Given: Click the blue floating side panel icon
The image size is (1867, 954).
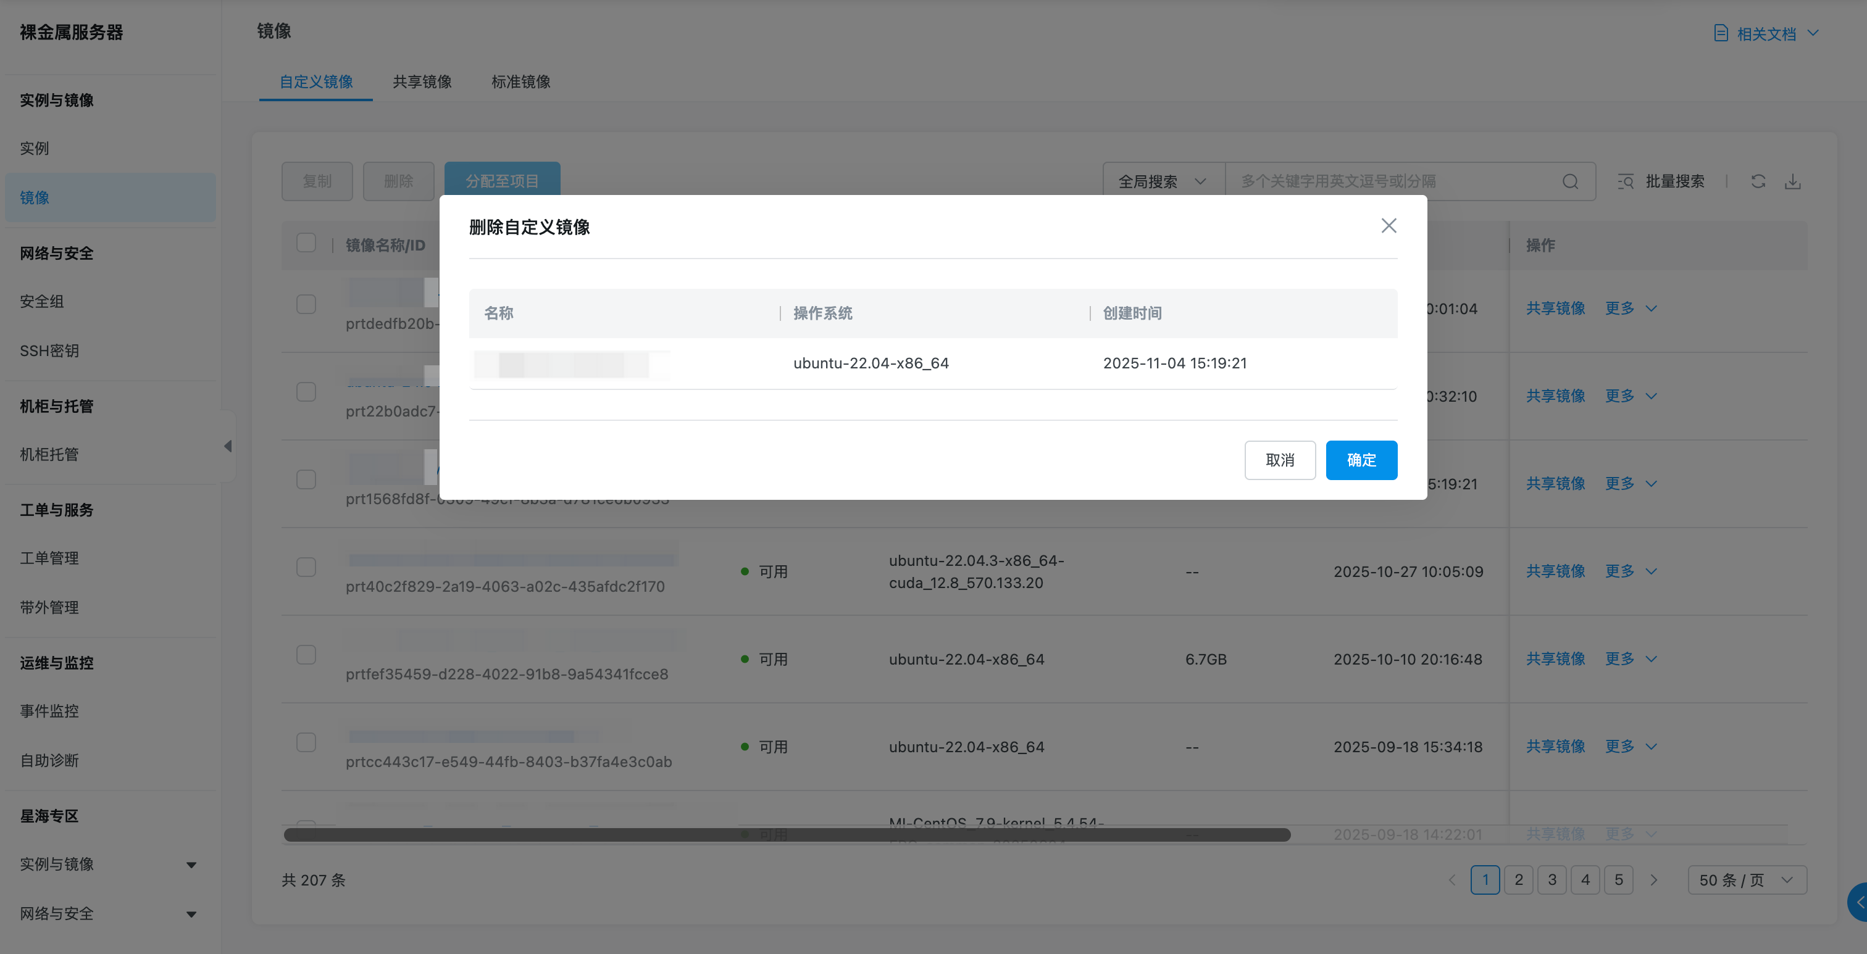Looking at the screenshot, I should [x=1858, y=902].
